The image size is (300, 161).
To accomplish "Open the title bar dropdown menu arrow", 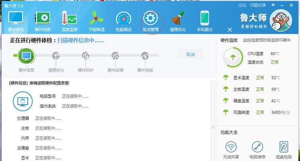I will pos(273,5).
